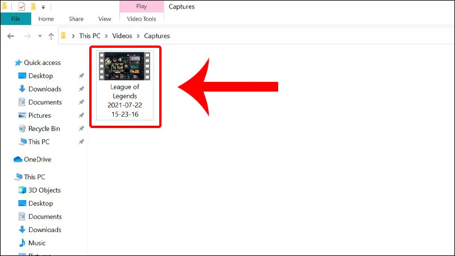Expand chevron after Videos breadcrumb
The image size is (455, 256).
[x=138, y=36]
